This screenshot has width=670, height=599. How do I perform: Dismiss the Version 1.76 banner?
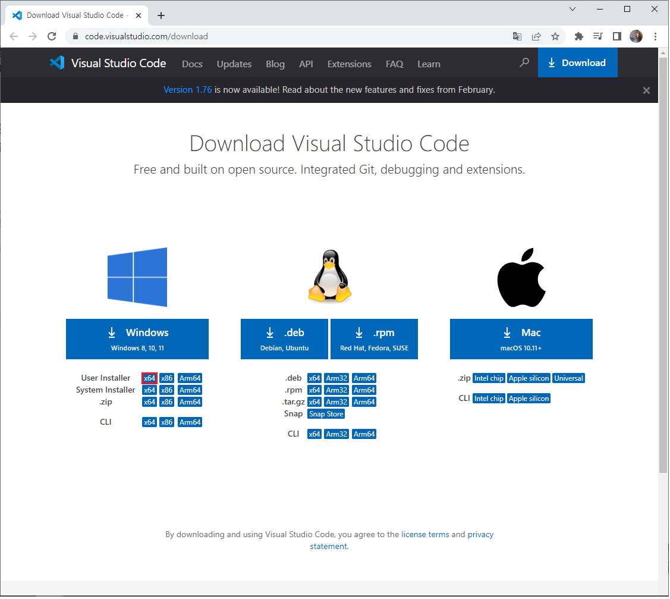pos(646,90)
